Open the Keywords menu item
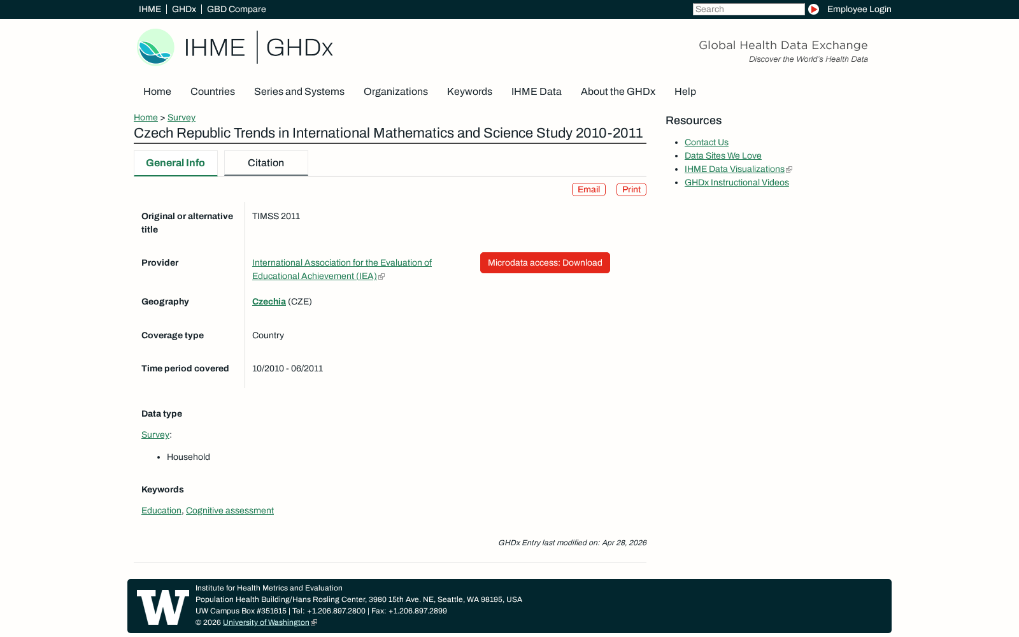The height and width of the screenshot is (637, 1019). click(x=469, y=92)
